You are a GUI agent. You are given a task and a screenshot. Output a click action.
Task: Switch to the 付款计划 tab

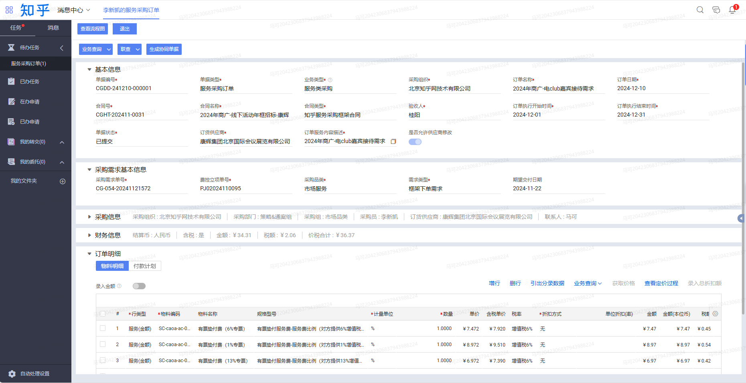point(145,266)
